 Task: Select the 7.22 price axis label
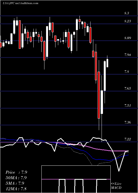point(128,139)
